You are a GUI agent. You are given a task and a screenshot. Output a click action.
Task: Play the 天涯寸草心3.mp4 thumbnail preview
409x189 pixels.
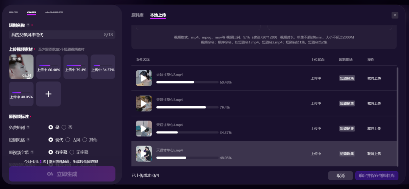click(x=144, y=103)
